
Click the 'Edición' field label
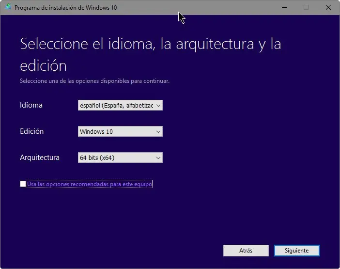coord(32,131)
